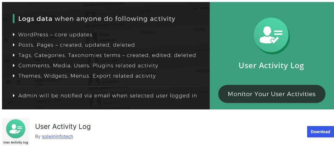The image size is (334, 148).
Task: Click the arrow beside Themes, Widgets bullet
Action: [14, 76]
